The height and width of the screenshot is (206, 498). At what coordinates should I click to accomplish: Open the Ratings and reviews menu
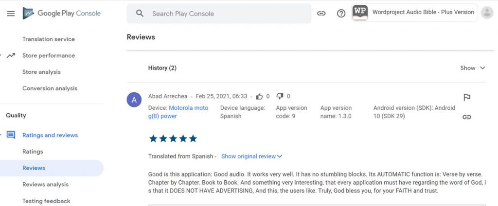coord(50,135)
